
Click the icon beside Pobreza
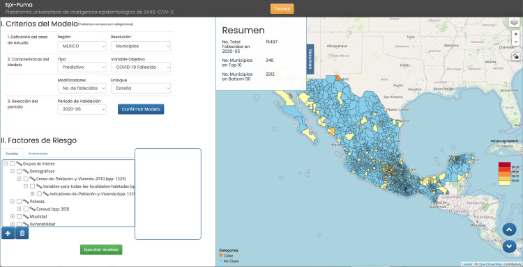[x=26, y=201]
